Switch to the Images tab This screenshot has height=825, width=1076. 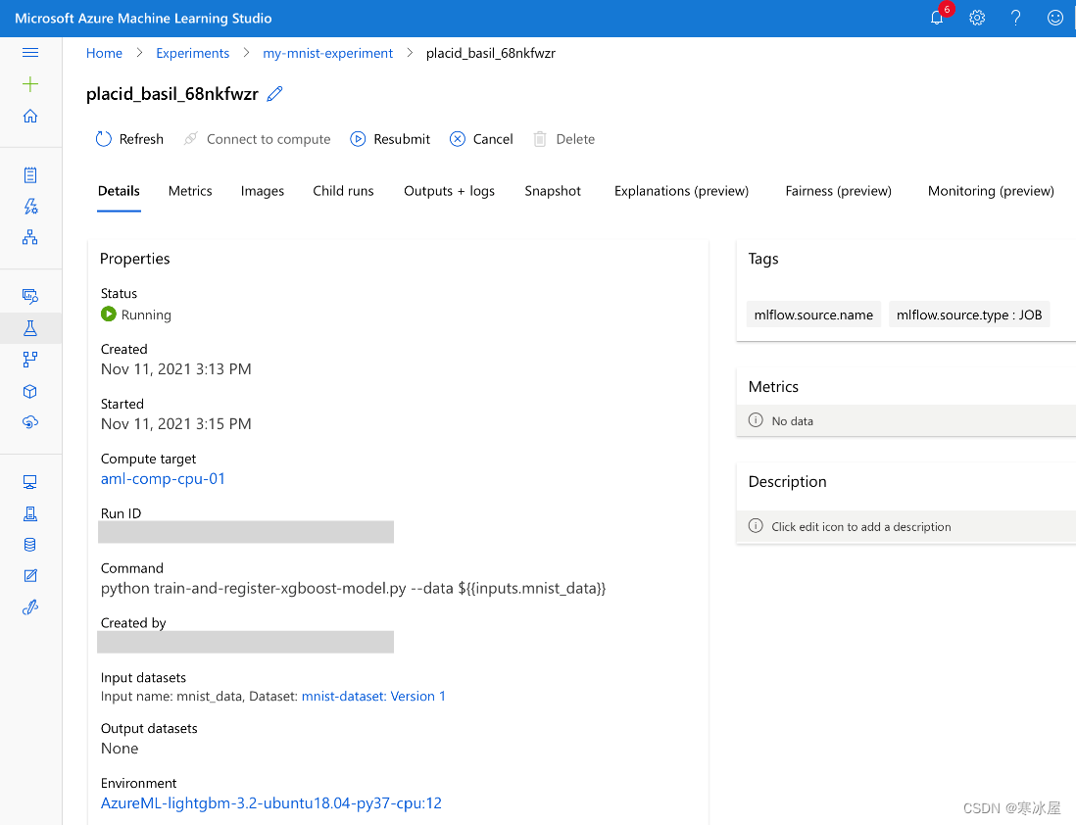pos(262,191)
